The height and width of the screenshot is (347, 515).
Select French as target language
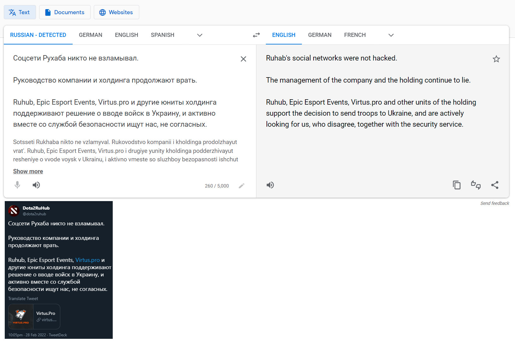[355, 35]
